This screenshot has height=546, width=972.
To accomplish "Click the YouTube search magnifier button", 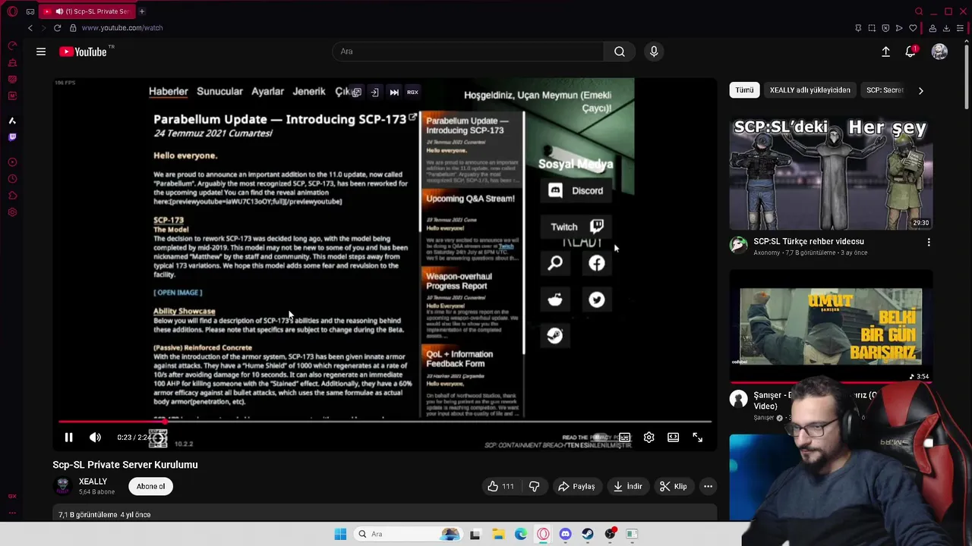I will pos(620,52).
